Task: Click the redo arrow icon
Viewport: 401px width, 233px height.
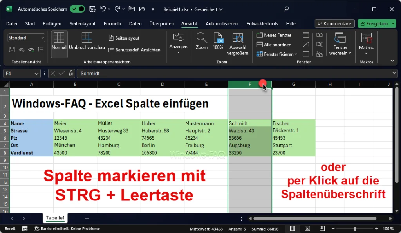Action: click(x=117, y=9)
